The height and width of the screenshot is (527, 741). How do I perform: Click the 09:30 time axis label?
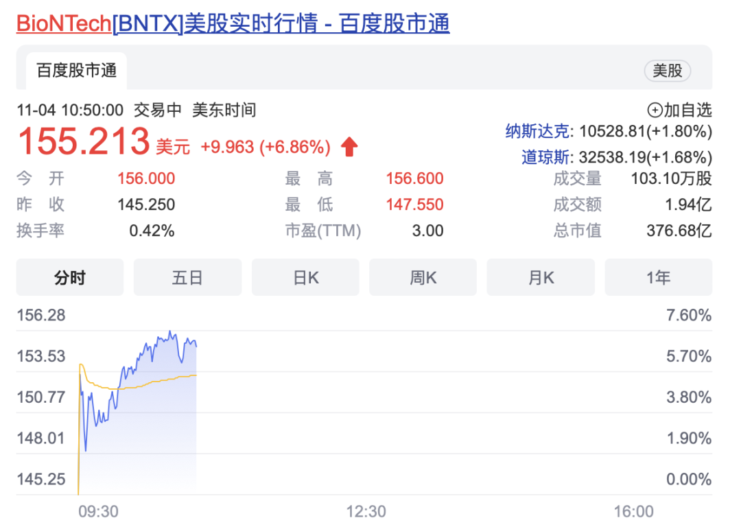coord(98,511)
